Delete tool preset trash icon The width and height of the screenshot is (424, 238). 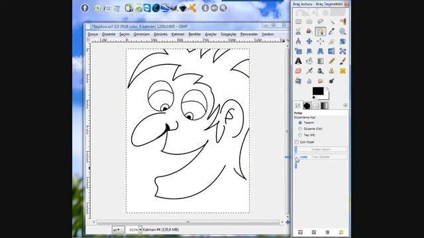click(x=327, y=232)
